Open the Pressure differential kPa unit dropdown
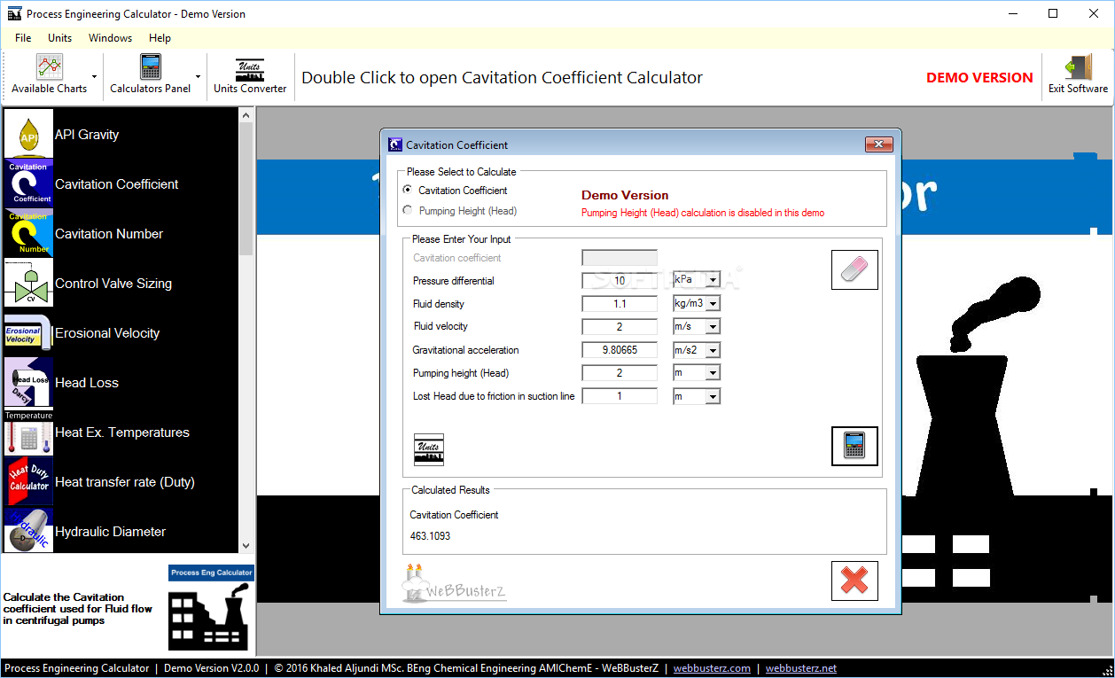Image resolution: width=1115 pixels, height=678 pixels. pyautogui.click(x=713, y=280)
